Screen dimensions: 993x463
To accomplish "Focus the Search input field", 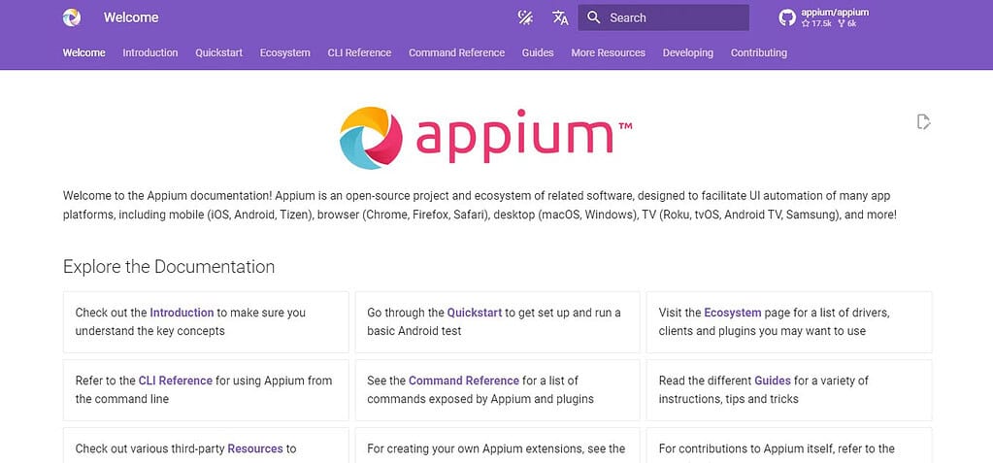I will 663,17.
